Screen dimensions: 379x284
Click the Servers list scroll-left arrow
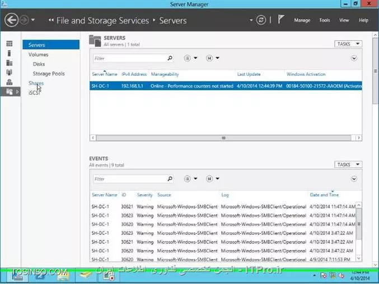[93, 138]
